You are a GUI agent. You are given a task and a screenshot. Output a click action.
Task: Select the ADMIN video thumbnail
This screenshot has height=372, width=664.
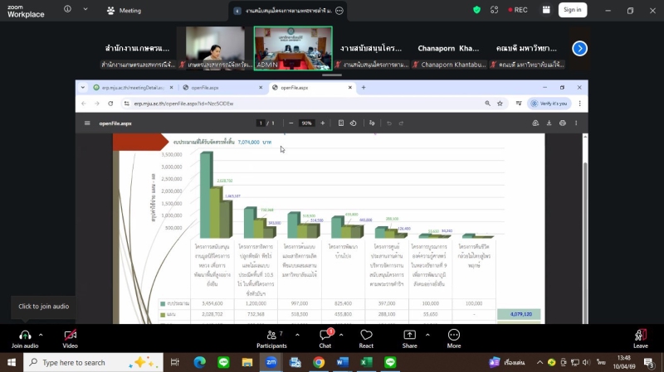pos(292,47)
